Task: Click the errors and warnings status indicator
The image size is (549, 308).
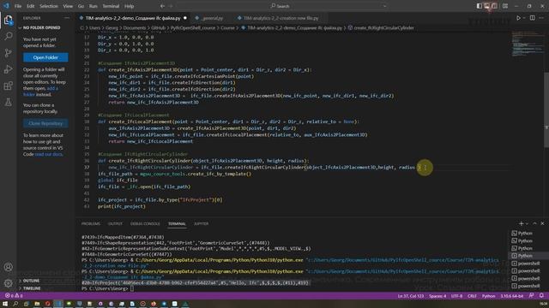Action: [14, 295]
